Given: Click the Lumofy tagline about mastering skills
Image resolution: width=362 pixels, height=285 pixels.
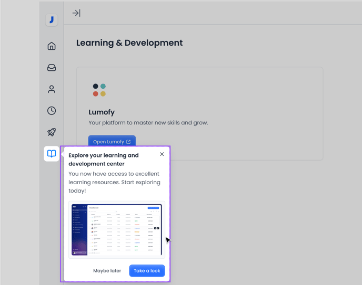Looking at the screenshot, I should pyautogui.click(x=148, y=123).
